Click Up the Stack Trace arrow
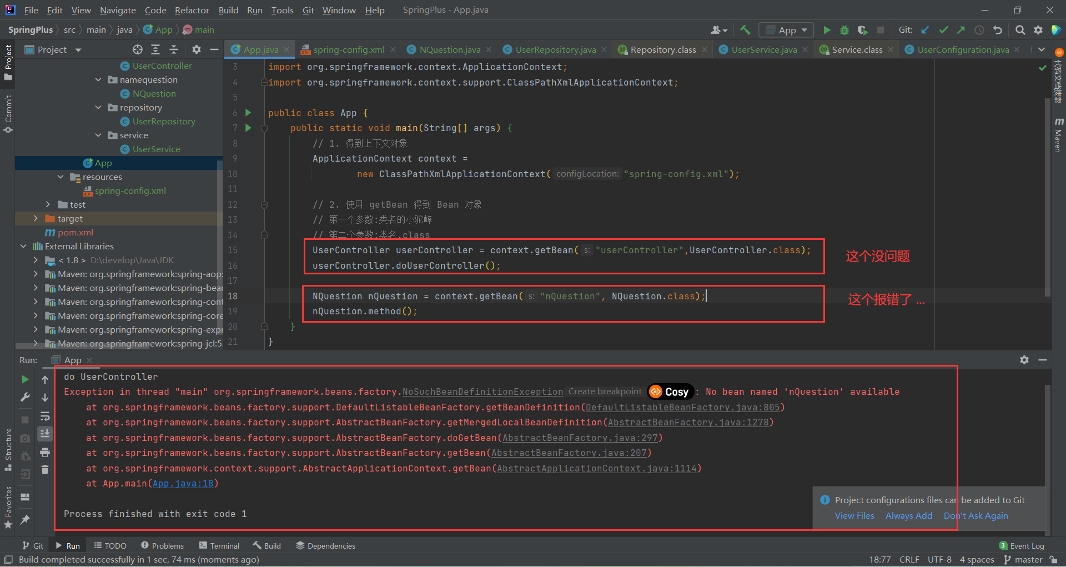 pos(45,379)
